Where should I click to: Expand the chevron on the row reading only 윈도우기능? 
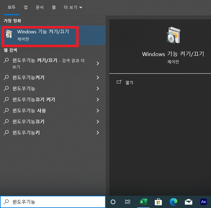98,89
